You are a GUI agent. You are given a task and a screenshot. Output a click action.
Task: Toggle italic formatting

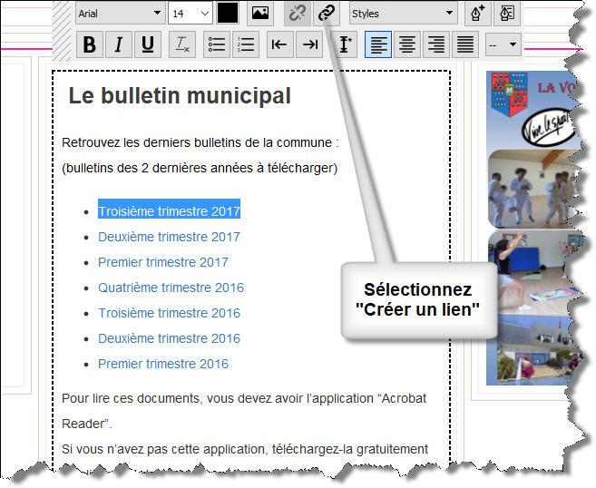click(x=118, y=44)
